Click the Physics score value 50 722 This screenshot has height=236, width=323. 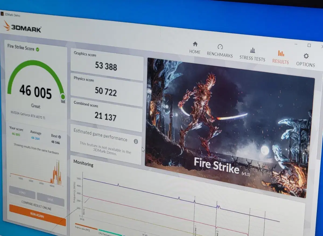(106, 92)
